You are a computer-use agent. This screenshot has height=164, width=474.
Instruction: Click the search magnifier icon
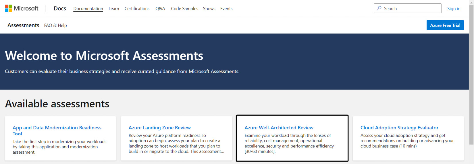coord(379,8)
